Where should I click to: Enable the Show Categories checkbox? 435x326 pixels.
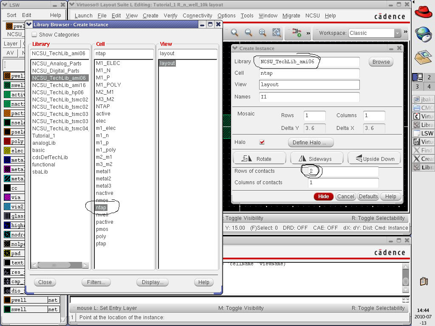[34, 35]
